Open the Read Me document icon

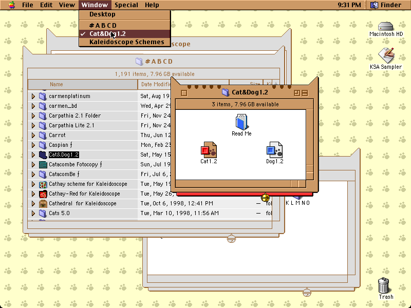coord(241,122)
